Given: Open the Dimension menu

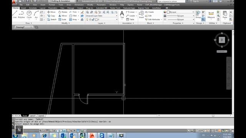Looking at the screenshot, I should pos(79,5).
